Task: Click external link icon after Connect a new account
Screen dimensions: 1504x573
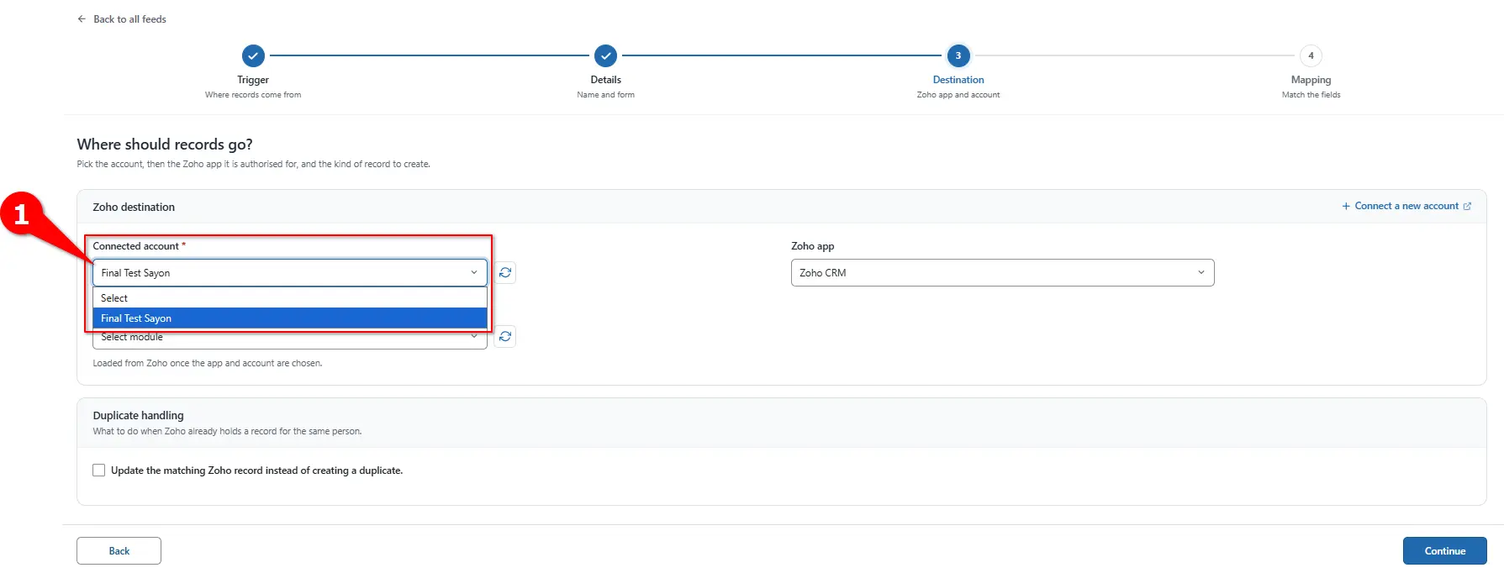Action: coord(1467,206)
